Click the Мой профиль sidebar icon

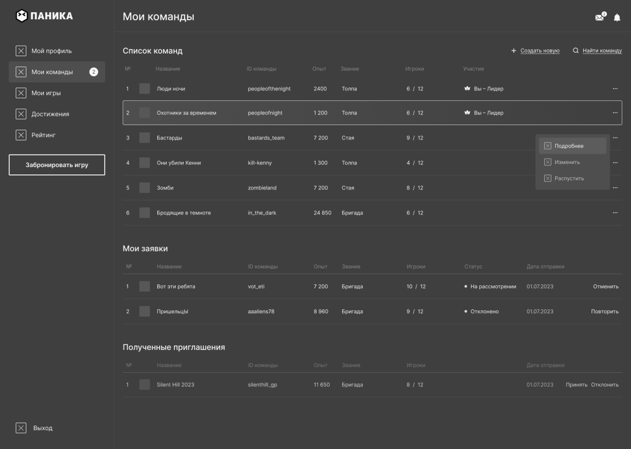click(21, 51)
